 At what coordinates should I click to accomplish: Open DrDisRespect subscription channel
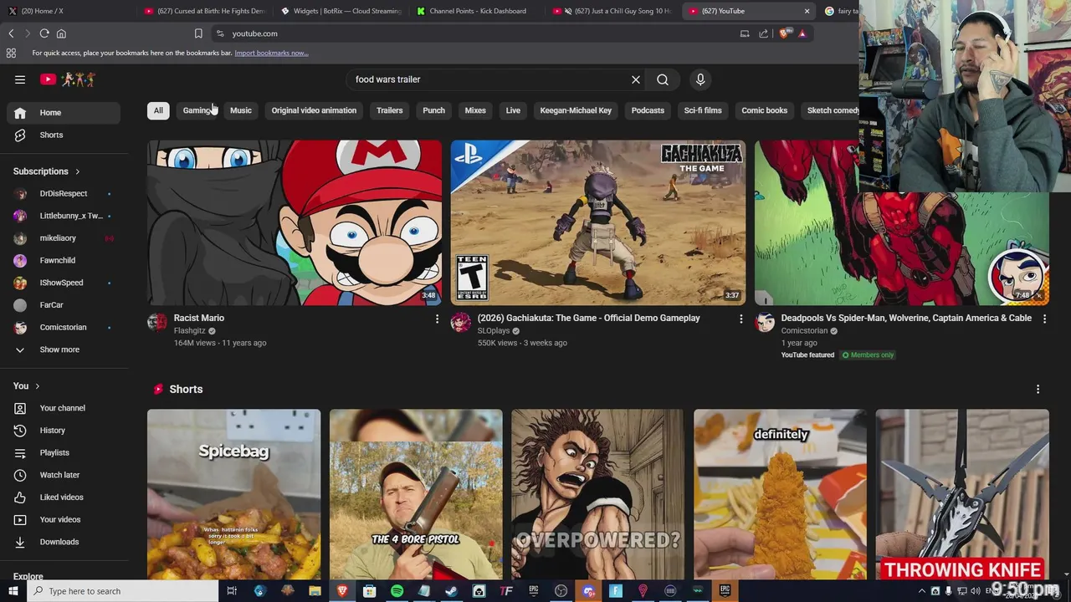tap(64, 194)
